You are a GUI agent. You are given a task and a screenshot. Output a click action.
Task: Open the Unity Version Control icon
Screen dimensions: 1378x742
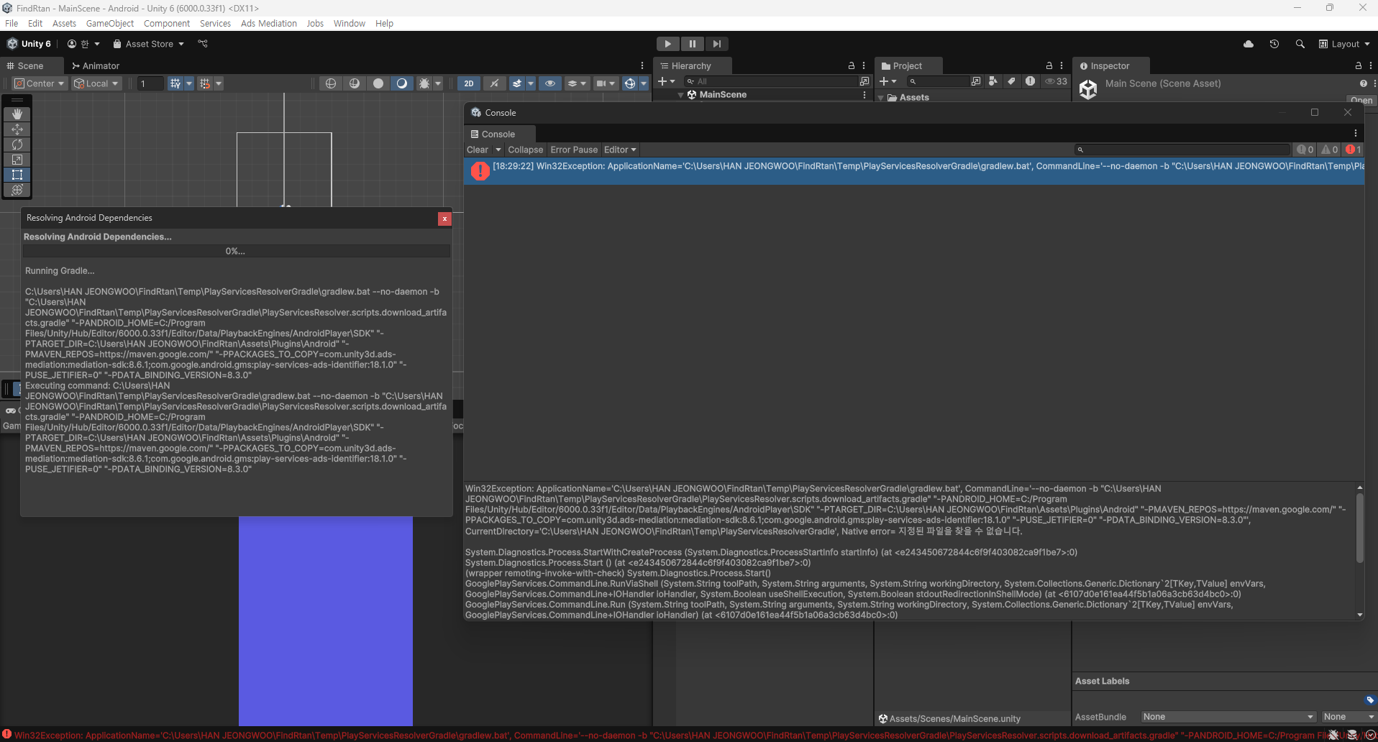coord(203,44)
